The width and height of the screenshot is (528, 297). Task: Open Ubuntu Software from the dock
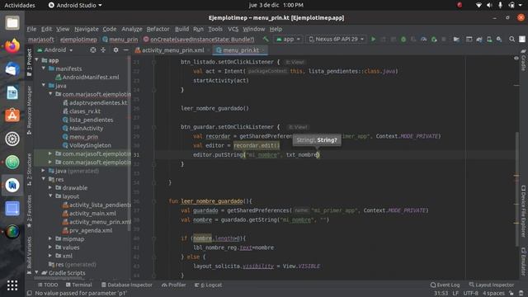(x=12, y=115)
